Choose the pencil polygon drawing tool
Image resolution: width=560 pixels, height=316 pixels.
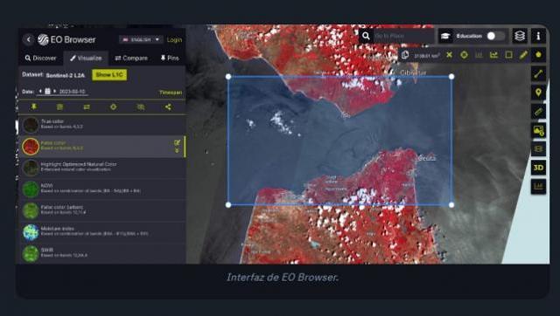[x=523, y=55]
